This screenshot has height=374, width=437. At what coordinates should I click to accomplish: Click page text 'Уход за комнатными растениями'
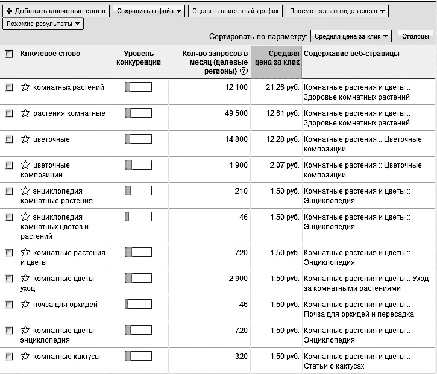click(366, 284)
